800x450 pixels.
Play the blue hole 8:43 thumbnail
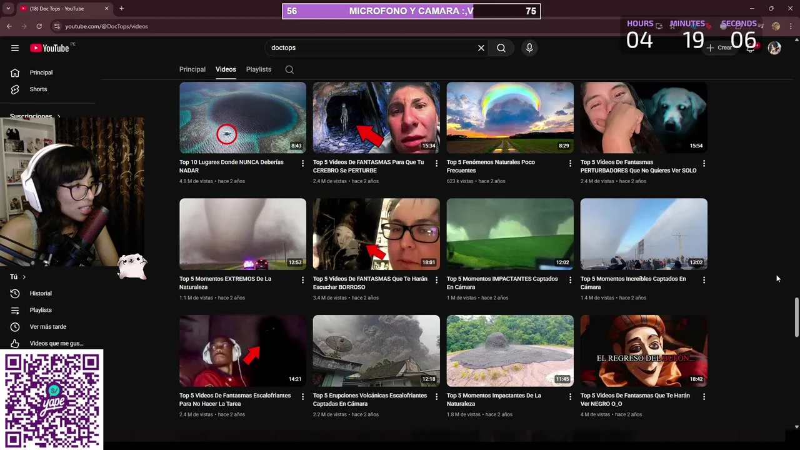coord(242,117)
